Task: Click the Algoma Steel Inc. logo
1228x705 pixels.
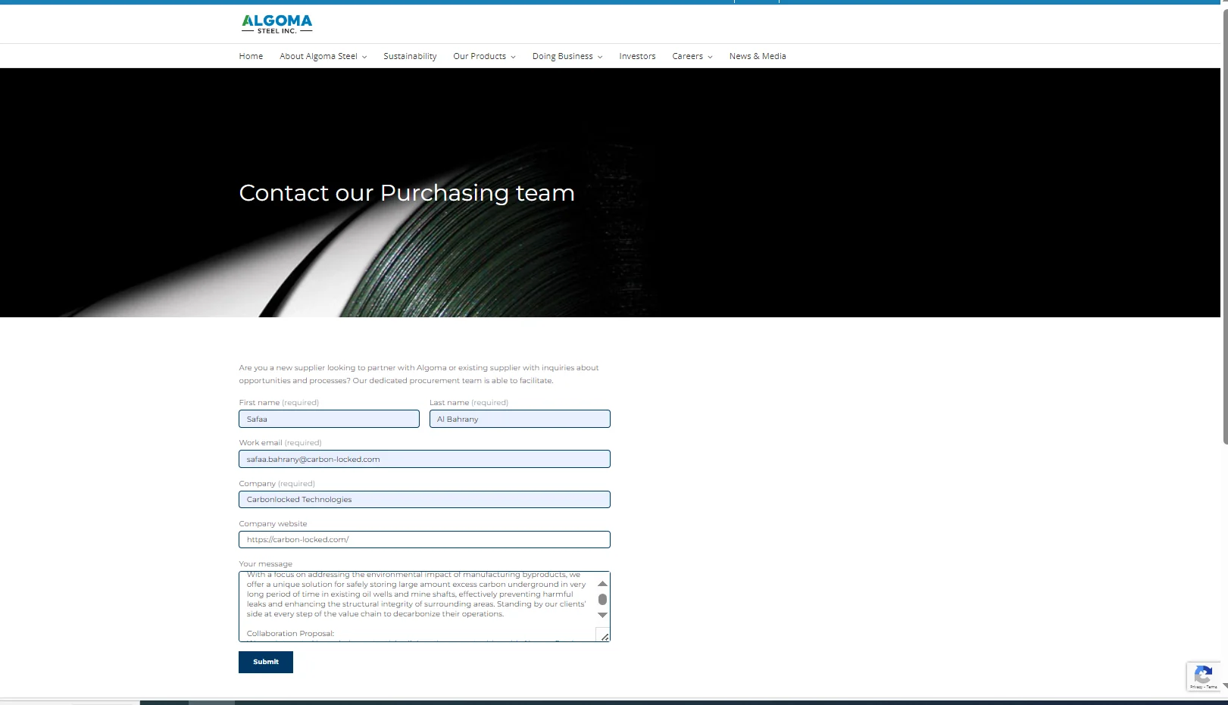Action: coord(277,23)
